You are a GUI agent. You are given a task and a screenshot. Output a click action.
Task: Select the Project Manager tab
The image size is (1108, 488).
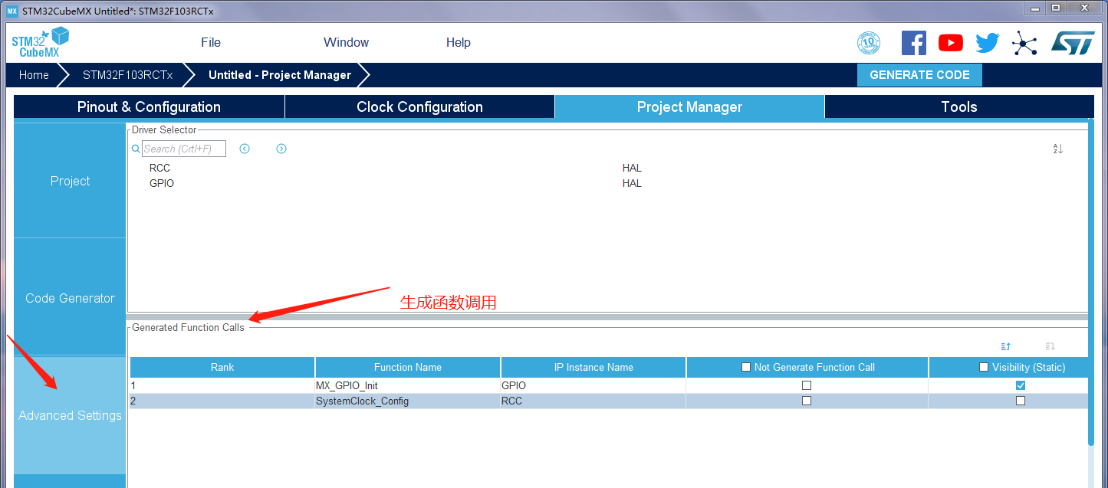tap(689, 106)
